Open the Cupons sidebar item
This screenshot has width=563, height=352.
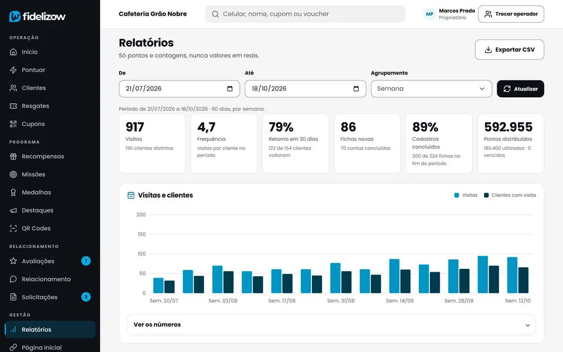click(x=50, y=124)
